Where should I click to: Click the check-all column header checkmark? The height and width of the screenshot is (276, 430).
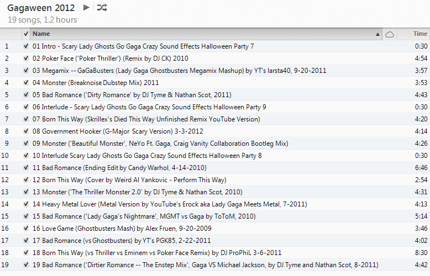26,34
